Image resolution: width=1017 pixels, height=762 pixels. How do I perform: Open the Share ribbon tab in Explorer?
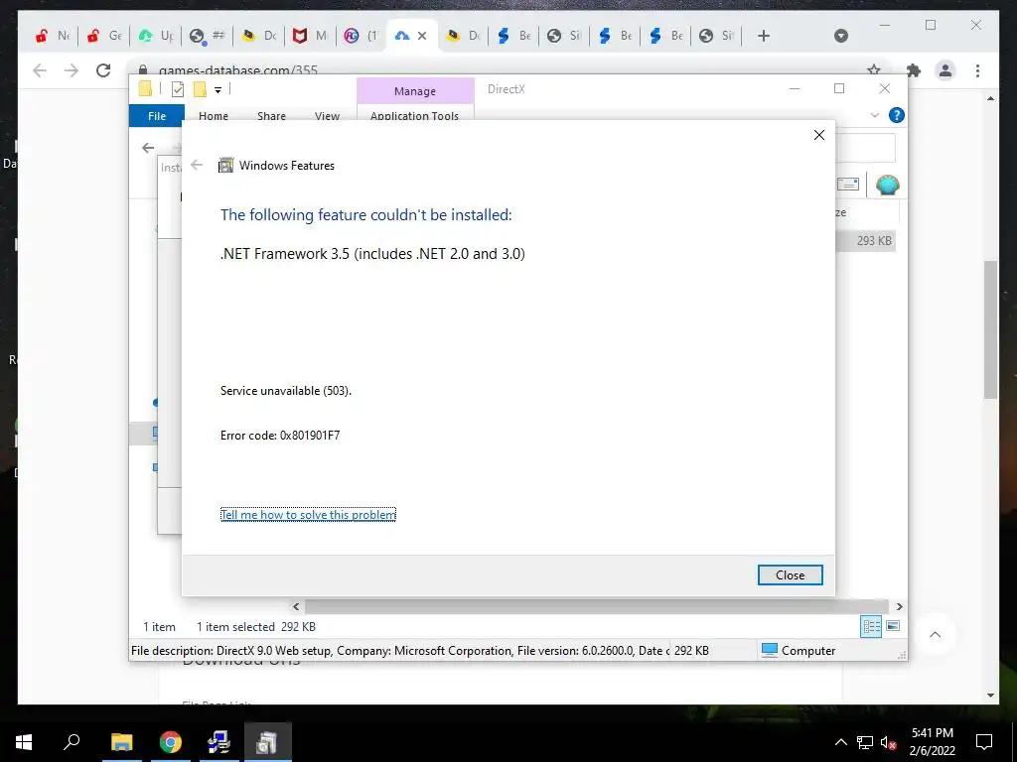[x=271, y=116]
